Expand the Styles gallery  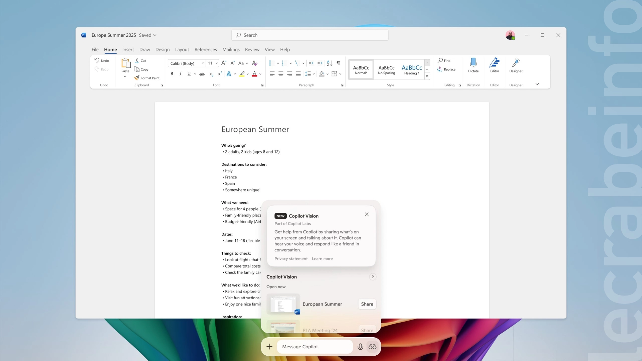(x=427, y=77)
